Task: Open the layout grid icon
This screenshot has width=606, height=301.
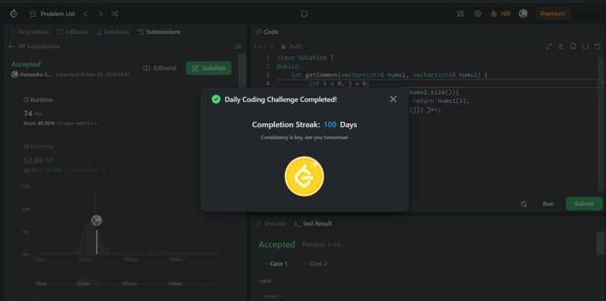Action: 461,14
